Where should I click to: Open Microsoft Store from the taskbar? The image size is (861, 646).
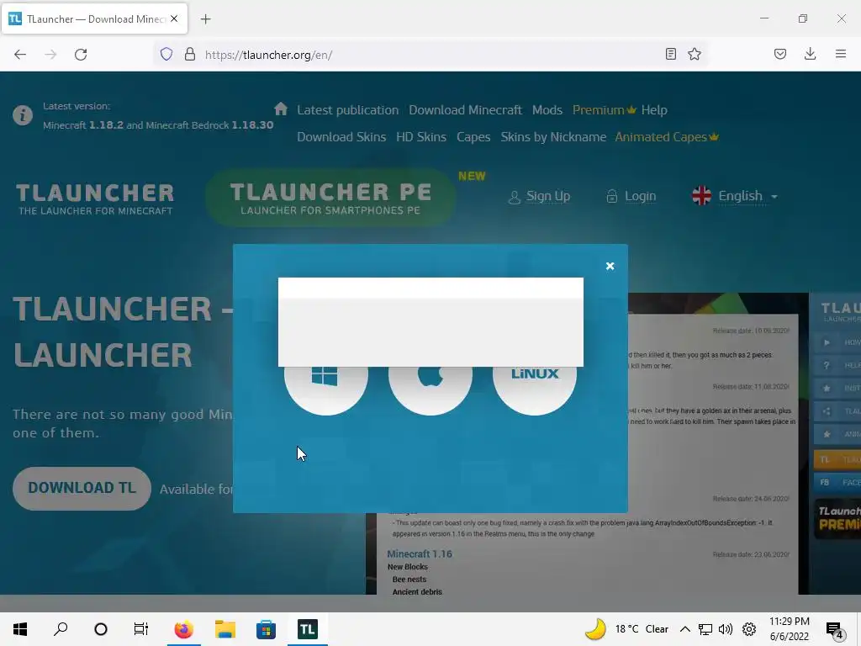pyautogui.click(x=266, y=629)
